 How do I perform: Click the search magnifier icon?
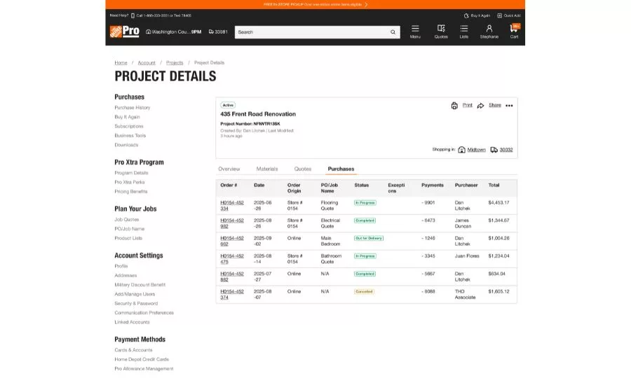(x=393, y=32)
